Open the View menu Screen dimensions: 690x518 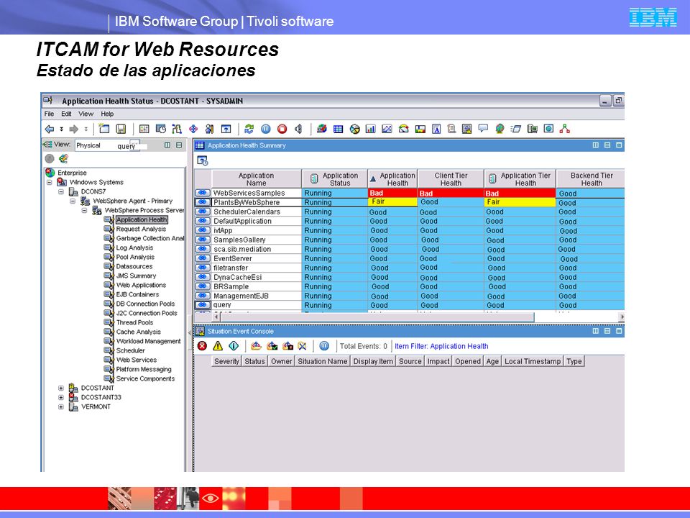pyautogui.click(x=86, y=114)
